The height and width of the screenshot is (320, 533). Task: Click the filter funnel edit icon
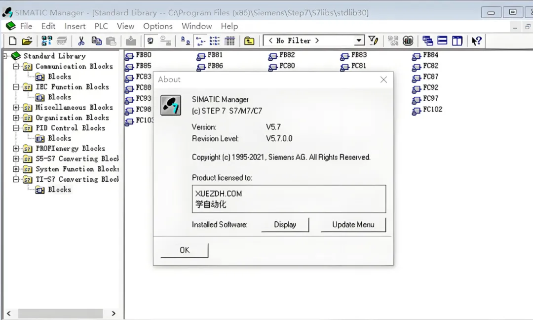[373, 41]
